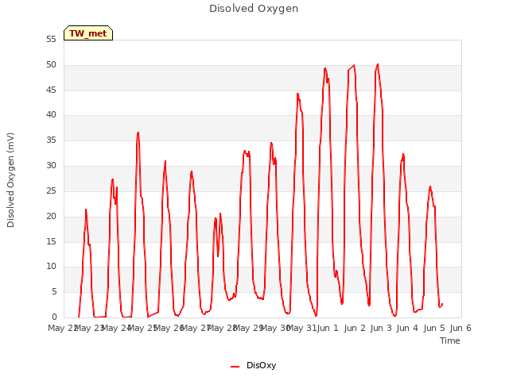Click the y-axis value 25
Image resolution: width=509 pixels, height=381 pixels.
click(51, 190)
